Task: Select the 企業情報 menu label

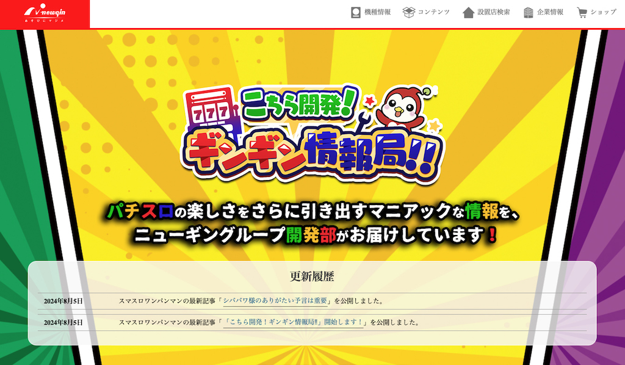Action: click(x=550, y=12)
